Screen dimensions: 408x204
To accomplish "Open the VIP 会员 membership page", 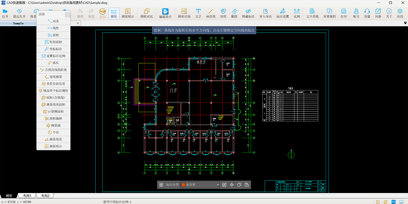I will 102,13.
